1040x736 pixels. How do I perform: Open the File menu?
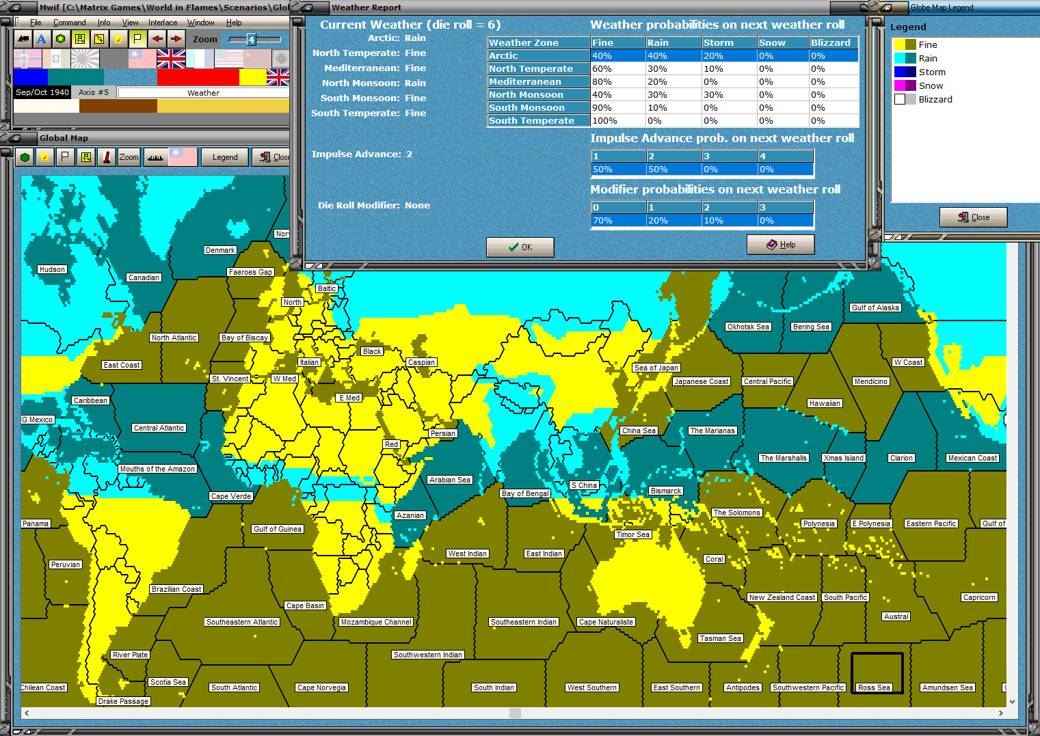point(36,23)
